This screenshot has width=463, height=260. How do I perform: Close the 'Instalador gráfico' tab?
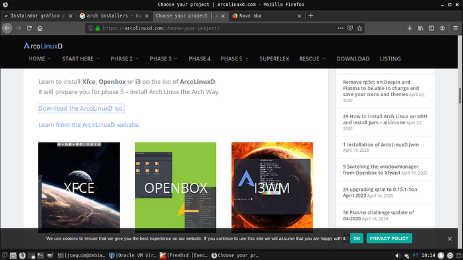click(70, 16)
